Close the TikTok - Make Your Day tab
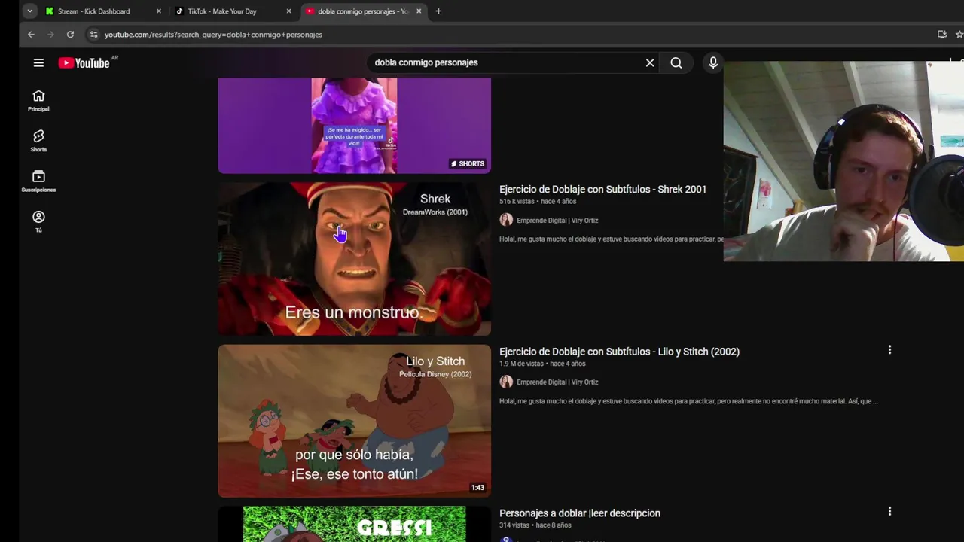Viewport: 964px width, 542px height. pyautogui.click(x=288, y=11)
